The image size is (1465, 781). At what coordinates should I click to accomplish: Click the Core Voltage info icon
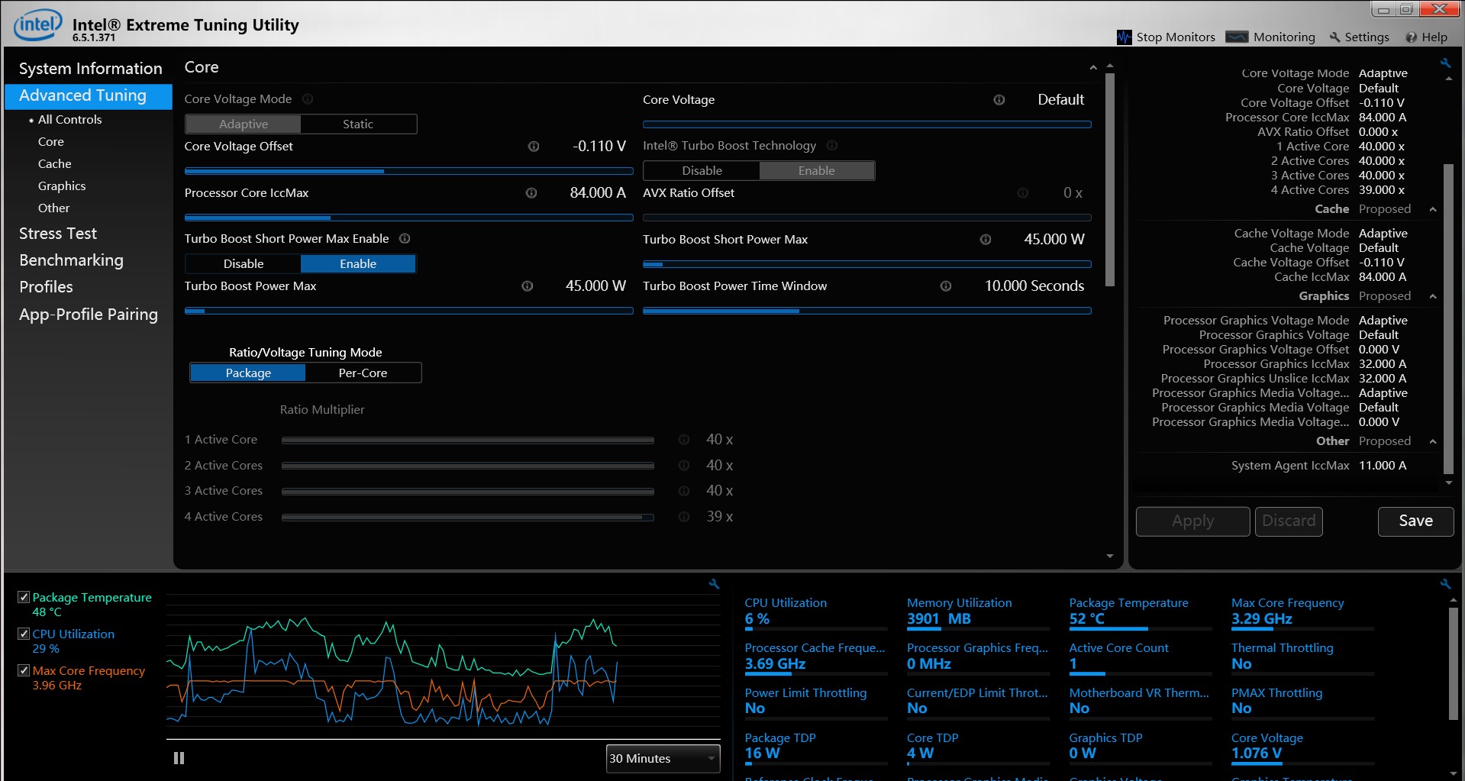(x=999, y=100)
